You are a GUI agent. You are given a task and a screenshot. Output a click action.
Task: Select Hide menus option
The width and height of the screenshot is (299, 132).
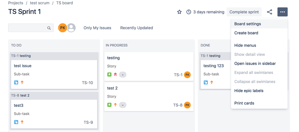[x=259, y=45]
